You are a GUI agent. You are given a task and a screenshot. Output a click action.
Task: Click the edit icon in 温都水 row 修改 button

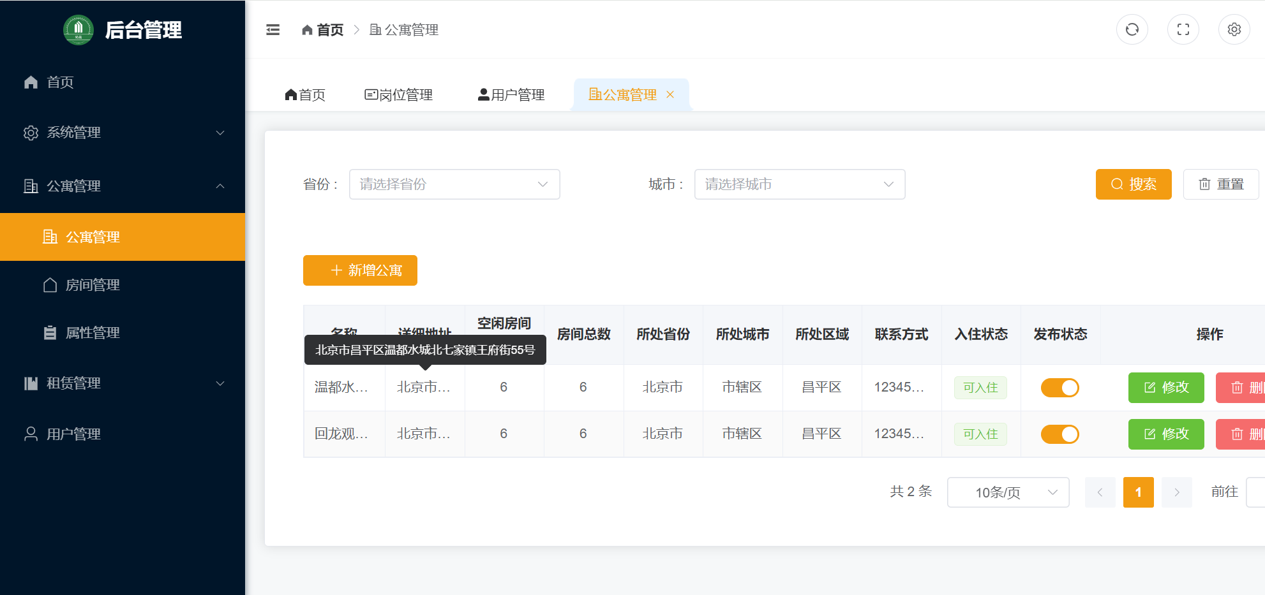tap(1149, 388)
